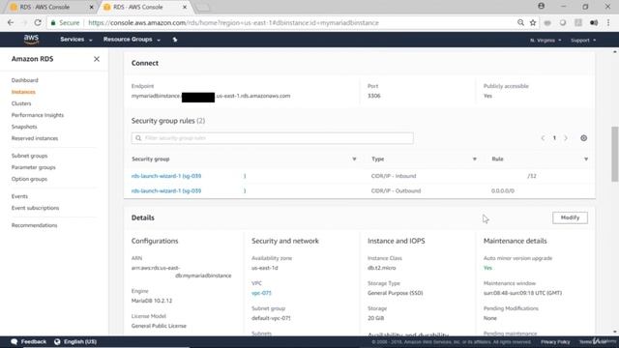Click the browser back arrow
619x348 pixels.
(x=11, y=23)
